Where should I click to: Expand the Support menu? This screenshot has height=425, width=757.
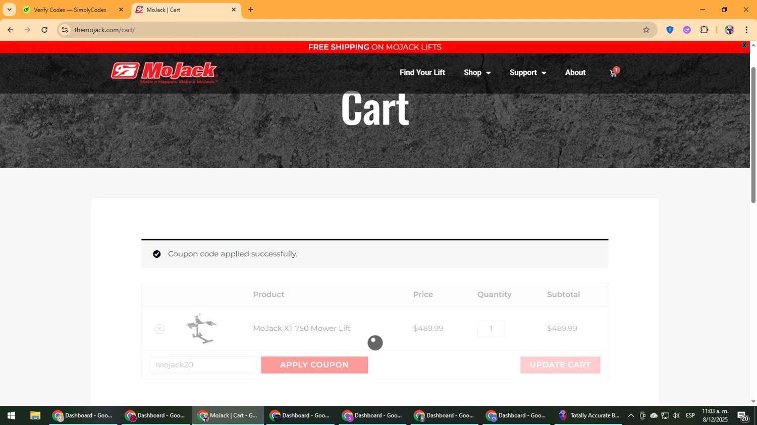(x=528, y=73)
